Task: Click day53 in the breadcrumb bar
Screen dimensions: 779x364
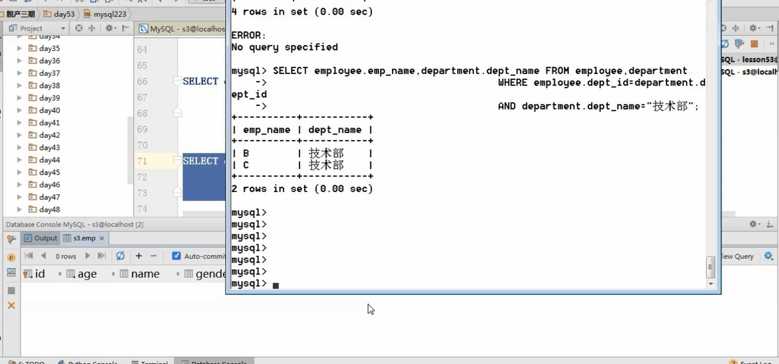Action: 59,14
